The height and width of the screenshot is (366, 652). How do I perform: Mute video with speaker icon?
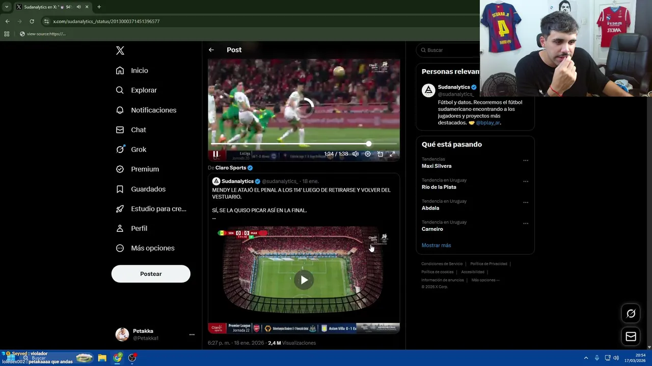[356, 154]
